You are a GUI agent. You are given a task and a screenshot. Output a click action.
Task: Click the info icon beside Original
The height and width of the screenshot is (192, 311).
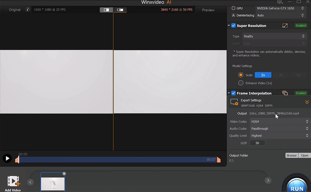(28, 9)
